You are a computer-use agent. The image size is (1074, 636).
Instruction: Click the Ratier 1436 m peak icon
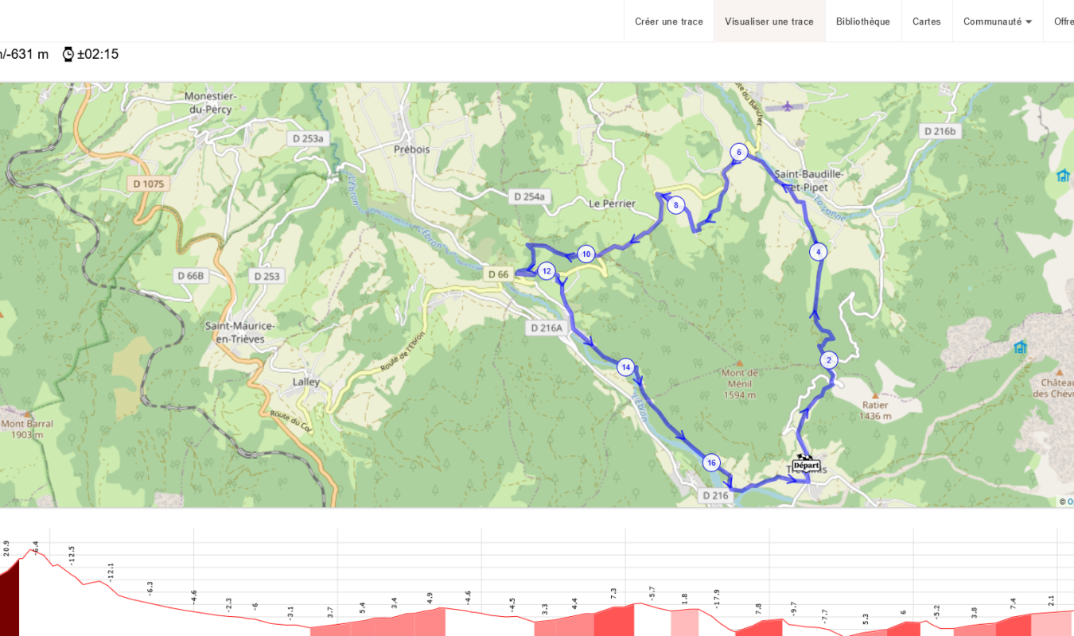875,395
